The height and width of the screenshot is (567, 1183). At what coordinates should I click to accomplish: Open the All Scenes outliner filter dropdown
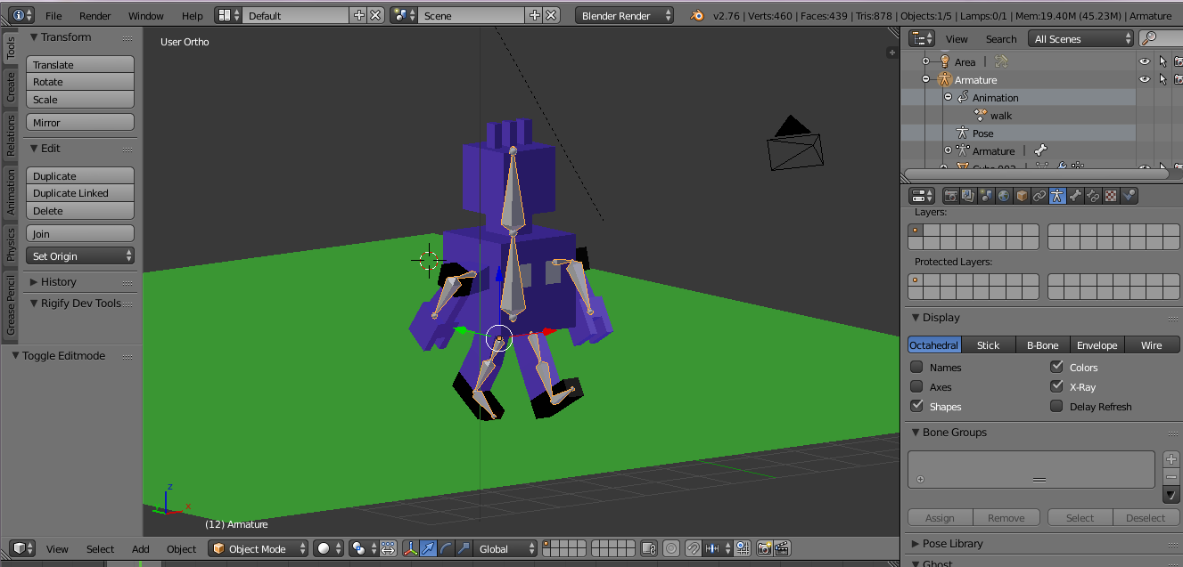coord(1080,38)
